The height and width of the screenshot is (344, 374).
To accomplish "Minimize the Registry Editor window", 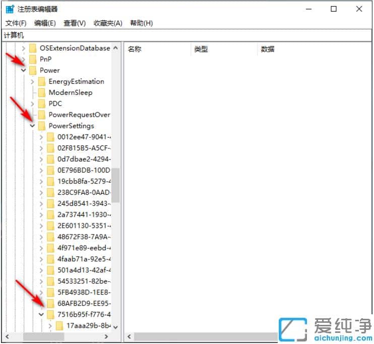I will (x=309, y=9).
